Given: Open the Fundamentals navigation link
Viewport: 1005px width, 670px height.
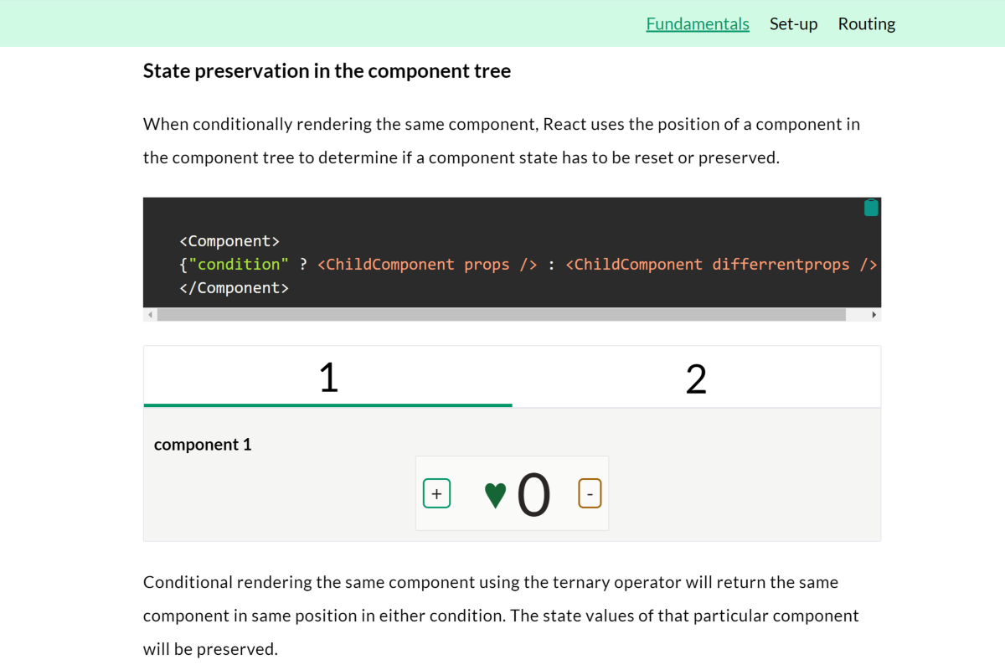Looking at the screenshot, I should point(697,23).
